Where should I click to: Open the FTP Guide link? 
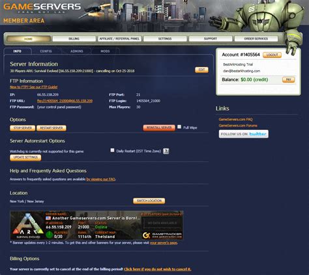coord(34,87)
